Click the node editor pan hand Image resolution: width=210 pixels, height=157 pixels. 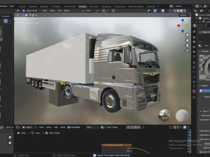point(10,143)
